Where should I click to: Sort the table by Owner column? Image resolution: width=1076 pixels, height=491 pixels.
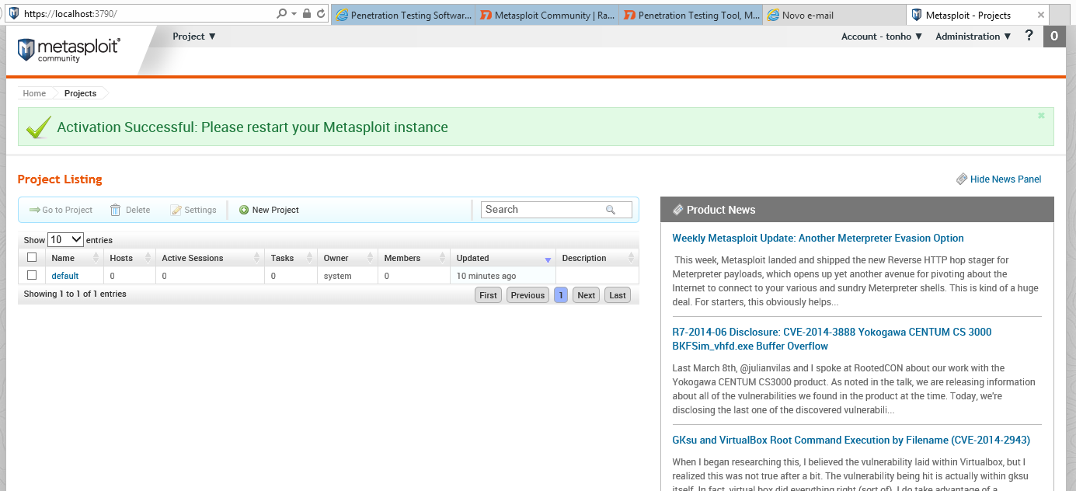348,258
